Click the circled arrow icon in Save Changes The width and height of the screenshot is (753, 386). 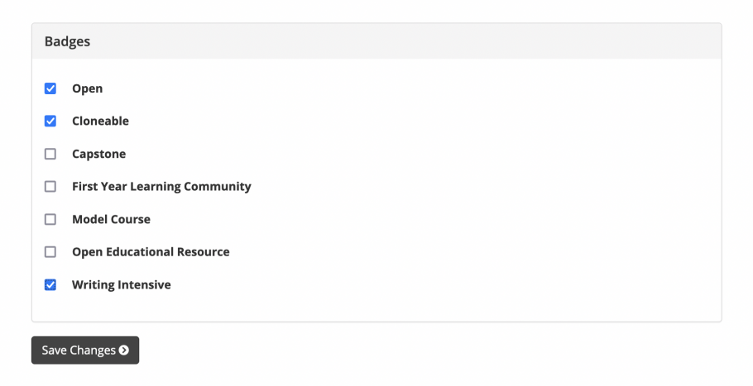(124, 350)
